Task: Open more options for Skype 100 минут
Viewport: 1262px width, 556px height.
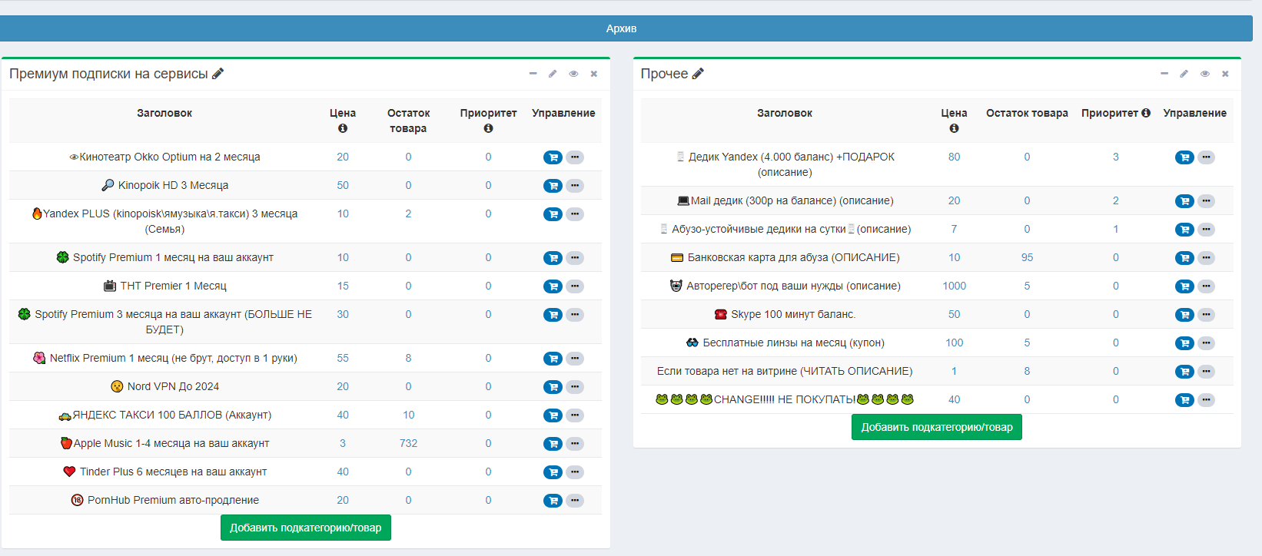Action: coord(1207,315)
